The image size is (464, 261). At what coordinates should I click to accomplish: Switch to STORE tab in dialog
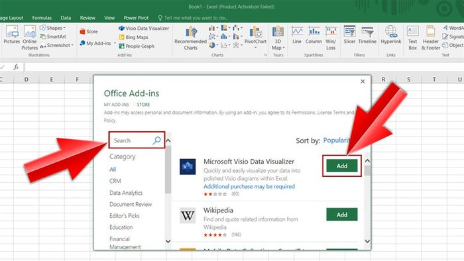pos(143,105)
